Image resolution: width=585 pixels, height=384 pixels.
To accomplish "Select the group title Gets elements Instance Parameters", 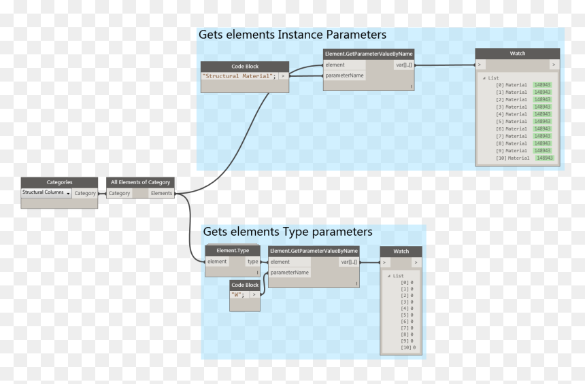I will point(292,35).
